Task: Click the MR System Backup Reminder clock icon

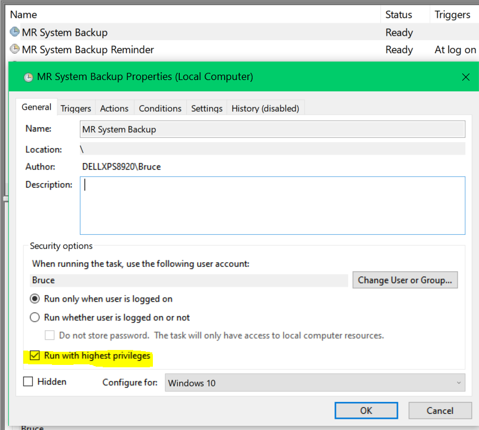Action: click(x=15, y=50)
